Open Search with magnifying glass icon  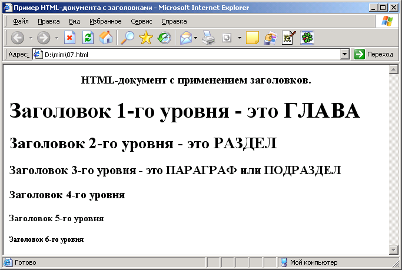pos(127,38)
